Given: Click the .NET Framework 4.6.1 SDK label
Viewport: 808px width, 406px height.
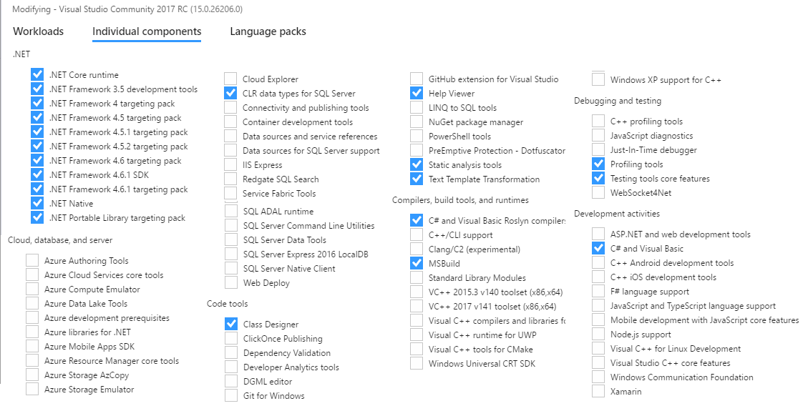Looking at the screenshot, I should 99,175.
